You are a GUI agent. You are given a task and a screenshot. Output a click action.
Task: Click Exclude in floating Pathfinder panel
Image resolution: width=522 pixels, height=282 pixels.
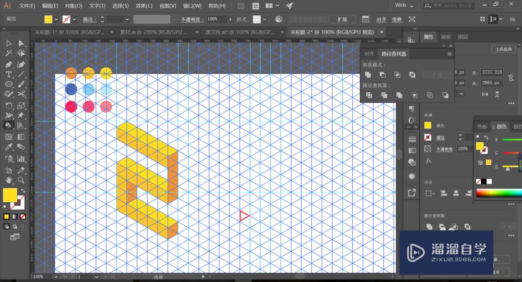pos(412,75)
